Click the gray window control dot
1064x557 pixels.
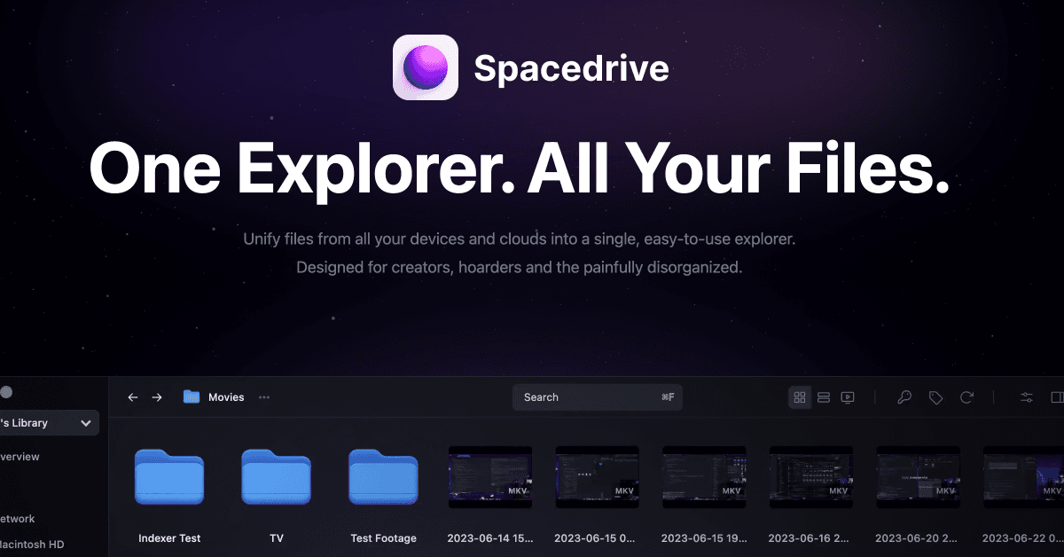coord(6,391)
